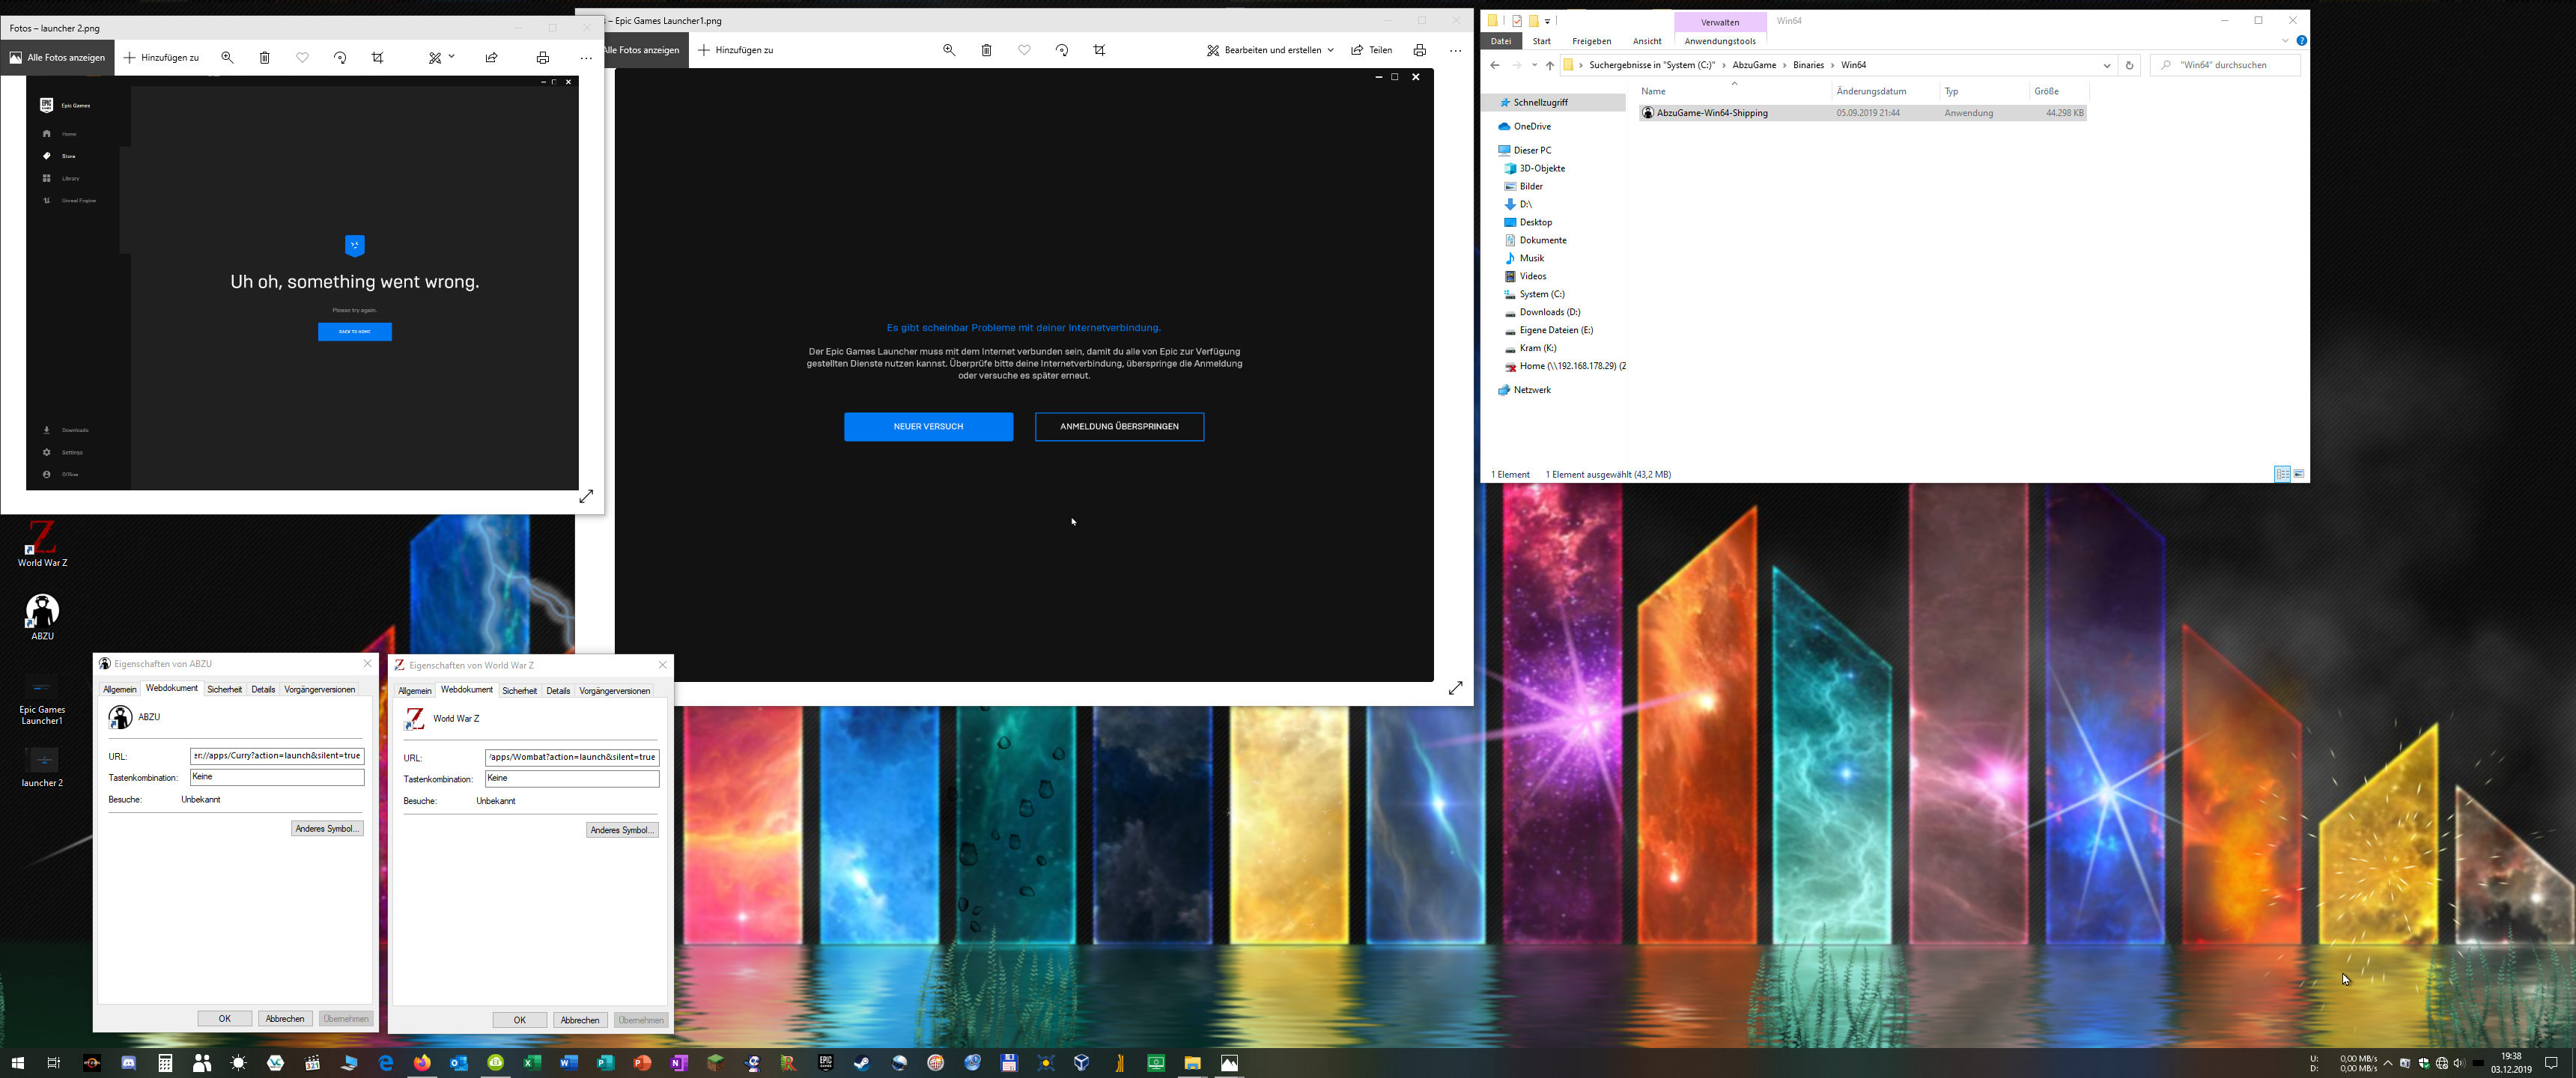Click the print icon in launcher 2 Photos window
The height and width of the screenshot is (1078, 2576).
542,58
